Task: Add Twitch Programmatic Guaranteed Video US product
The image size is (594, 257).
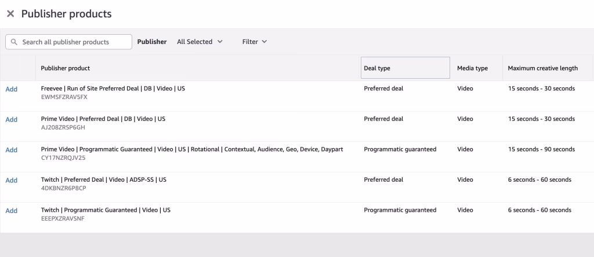Action: 12,211
